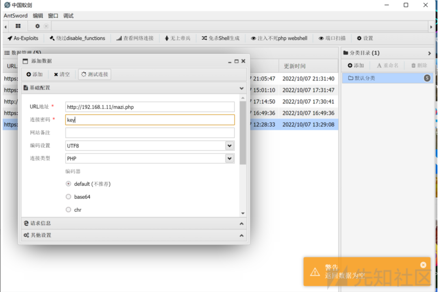439x292 pixels.
Task: Close the 警告 notification
Action: 423,265
